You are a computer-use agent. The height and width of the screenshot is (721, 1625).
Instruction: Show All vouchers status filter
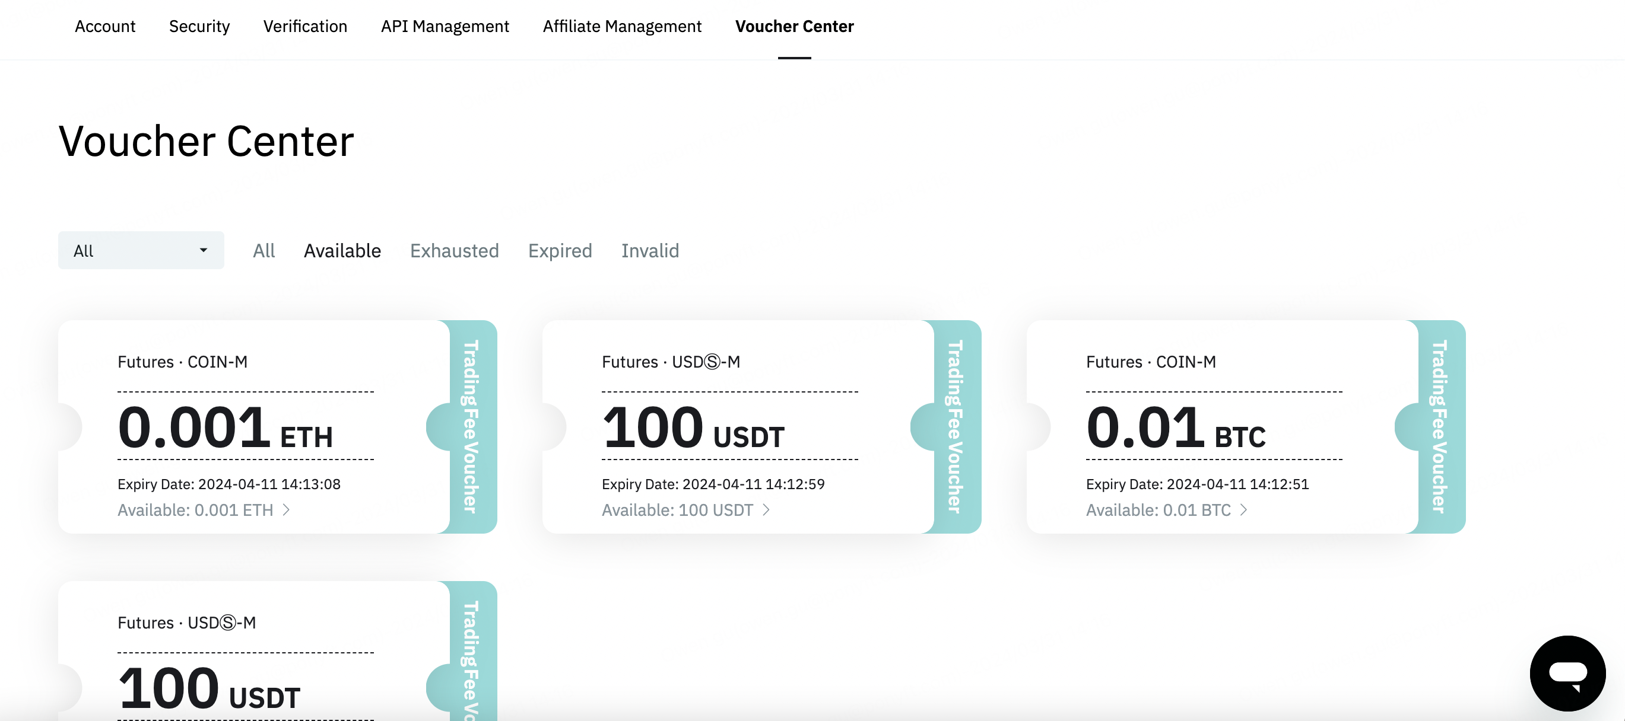point(264,250)
